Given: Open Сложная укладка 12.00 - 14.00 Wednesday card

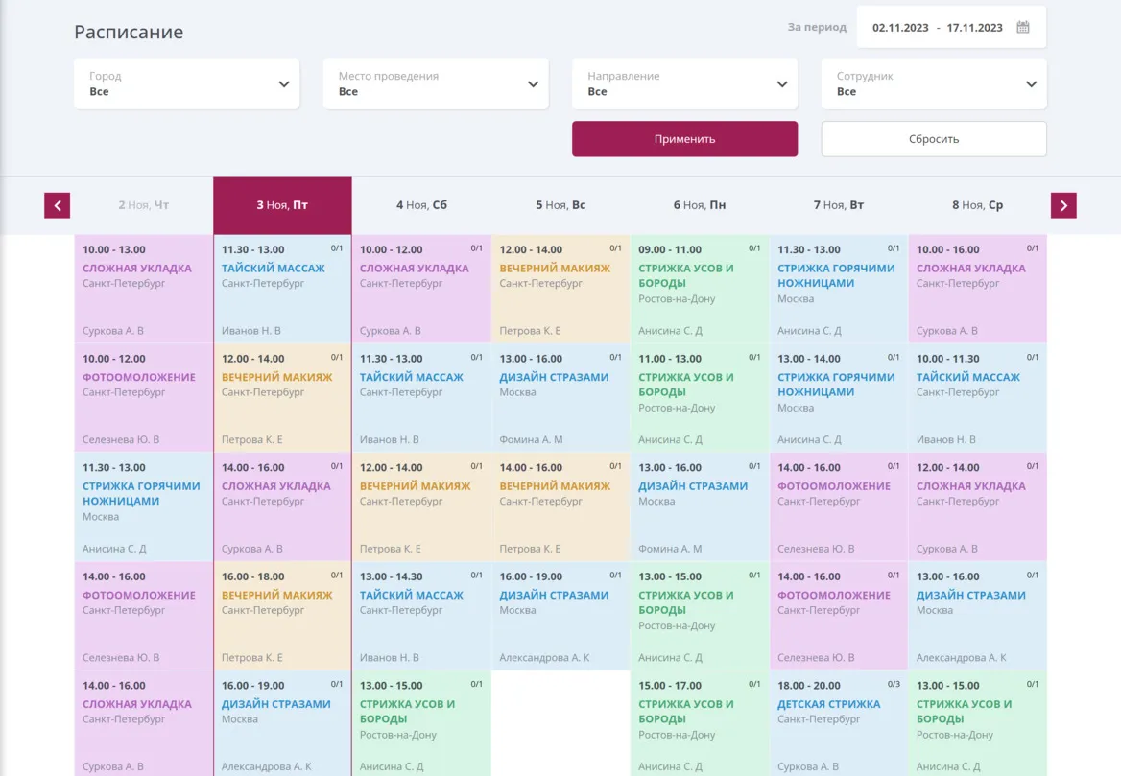Looking at the screenshot, I should point(977,507).
